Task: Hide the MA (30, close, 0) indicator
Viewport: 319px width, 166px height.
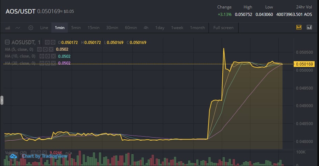Action: (x=42, y=63)
